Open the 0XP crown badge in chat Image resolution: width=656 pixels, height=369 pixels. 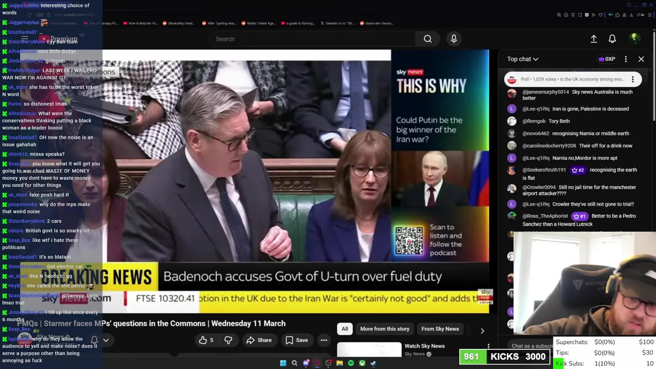tap(606, 59)
